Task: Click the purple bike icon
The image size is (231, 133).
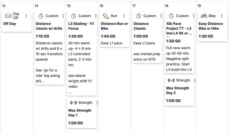Action: pos(204,16)
